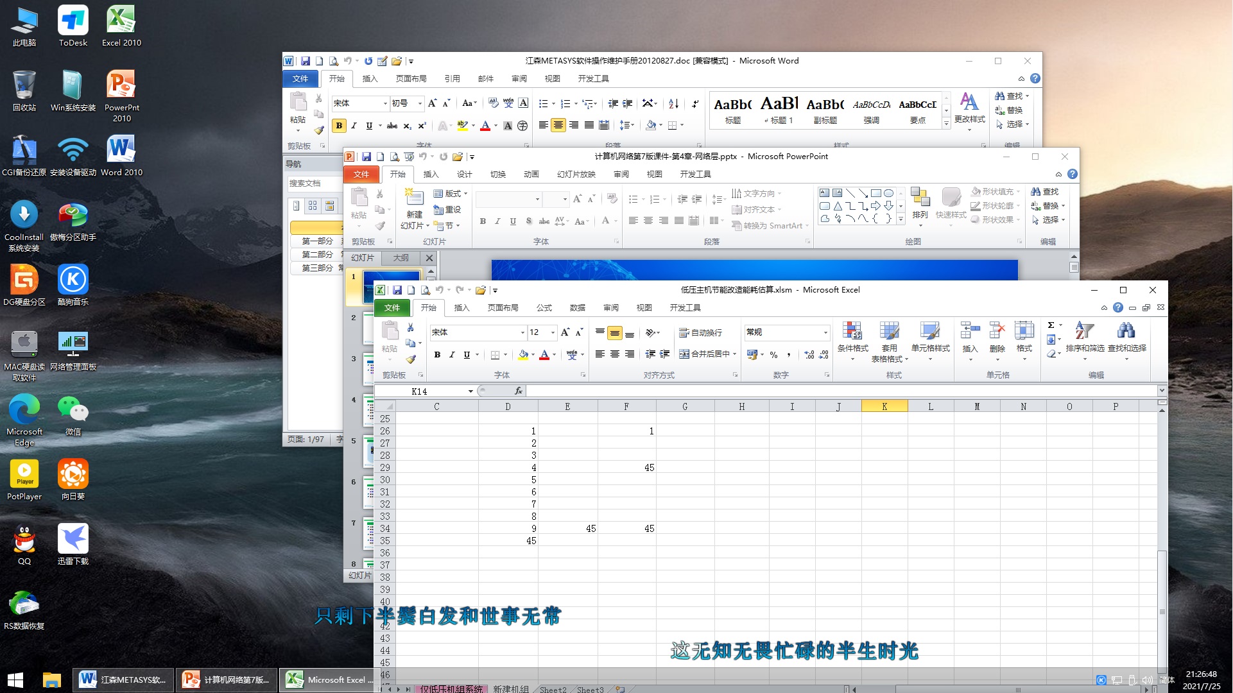Switch to 大纲 Outline pane tab

[x=401, y=258]
